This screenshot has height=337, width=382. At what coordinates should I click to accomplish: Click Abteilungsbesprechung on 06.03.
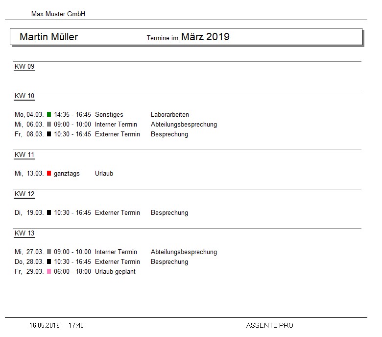click(184, 125)
